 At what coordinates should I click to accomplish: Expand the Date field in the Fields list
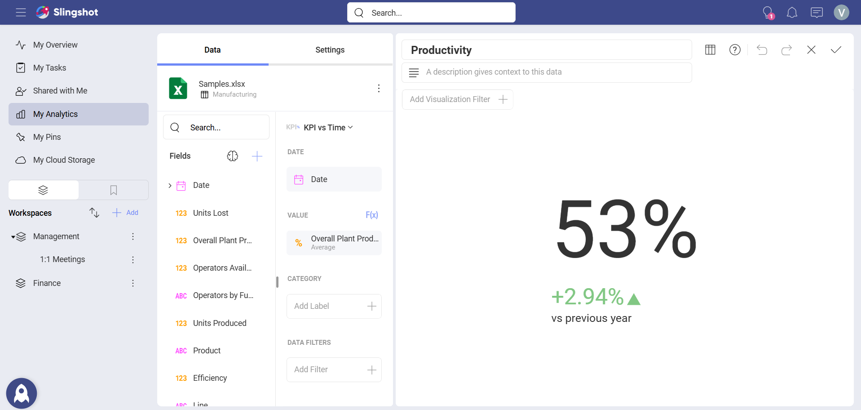pyautogui.click(x=169, y=185)
